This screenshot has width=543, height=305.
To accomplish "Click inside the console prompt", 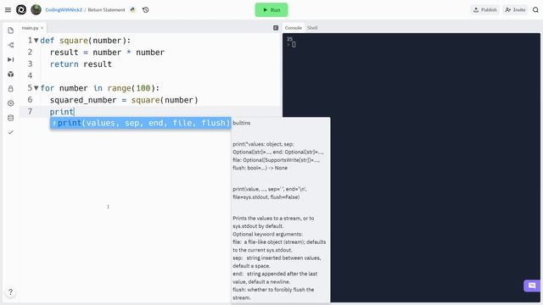I will point(294,44).
